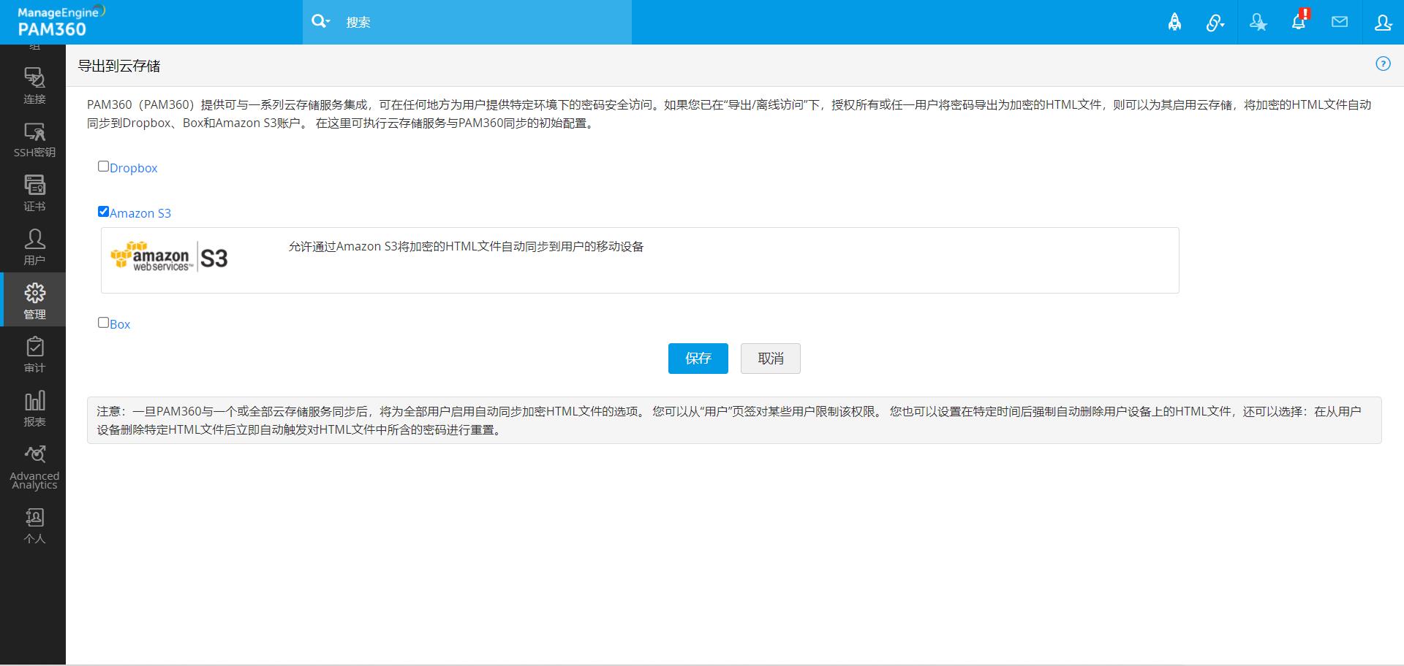Enable the Dropbox checkbox
The width and height of the screenshot is (1404, 666).
103,166
